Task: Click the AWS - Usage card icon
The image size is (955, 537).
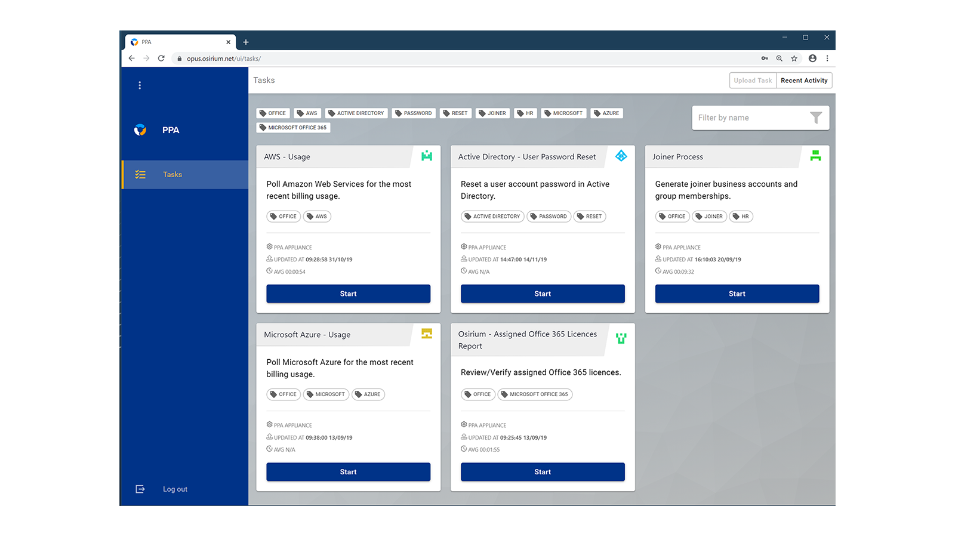Action: tap(427, 156)
